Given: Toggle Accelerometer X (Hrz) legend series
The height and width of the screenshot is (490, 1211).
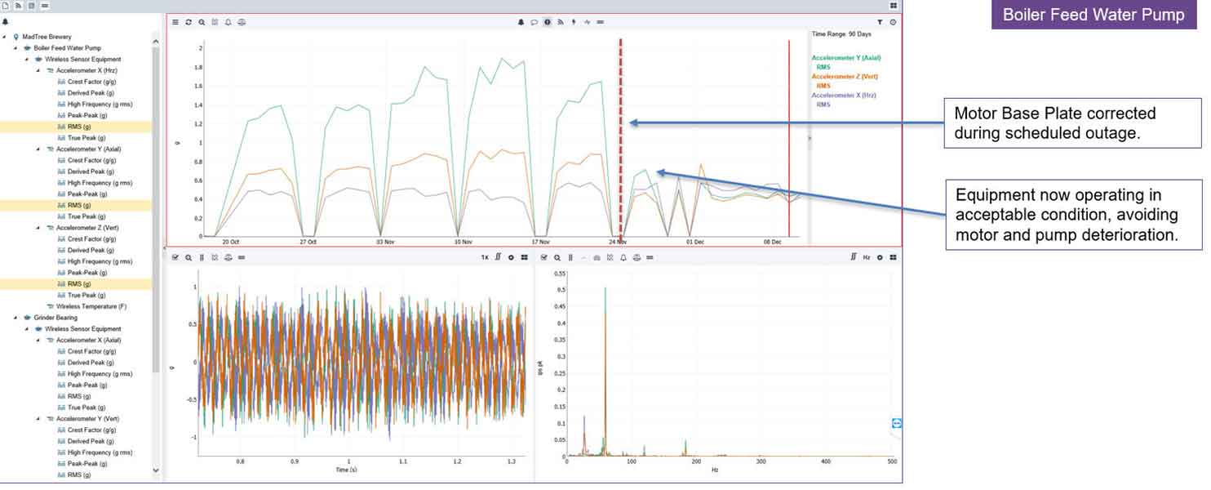Looking at the screenshot, I should (x=844, y=96).
